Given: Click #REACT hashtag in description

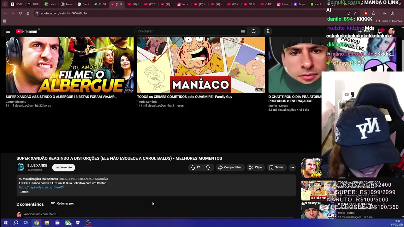Looking at the screenshot, I should (x=65, y=179).
